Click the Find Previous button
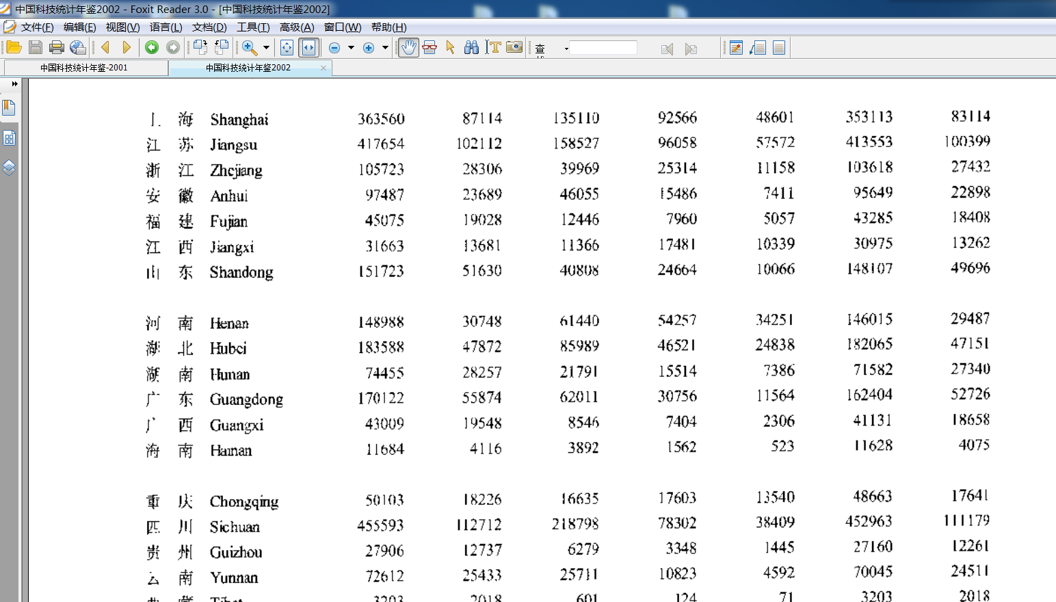1056x602 pixels. pyautogui.click(x=668, y=49)
